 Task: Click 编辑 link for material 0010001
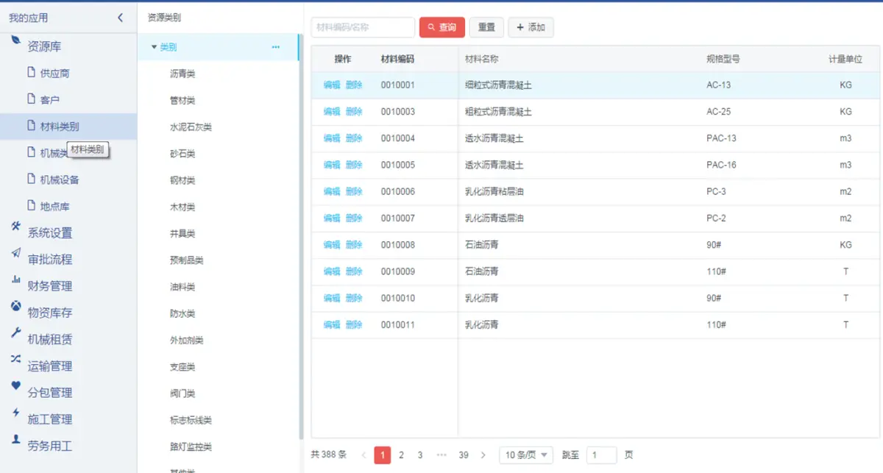[332, 85]
